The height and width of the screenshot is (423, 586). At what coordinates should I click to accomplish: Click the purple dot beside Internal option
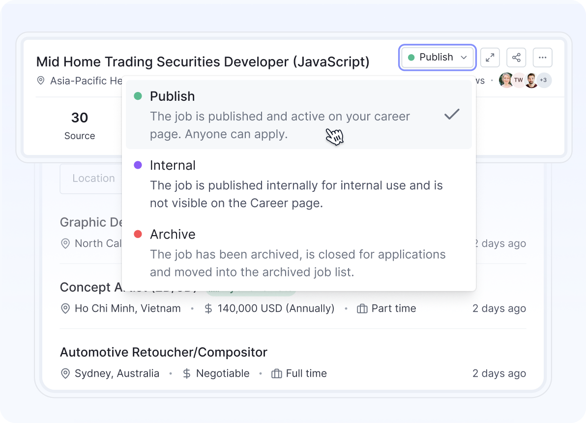[x=138, y=165]
